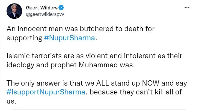The width and height of the screenshot is (198, 110).
Task: Click the word "death" in the first line
Action: pyautogui.click(x=134, y=29)
